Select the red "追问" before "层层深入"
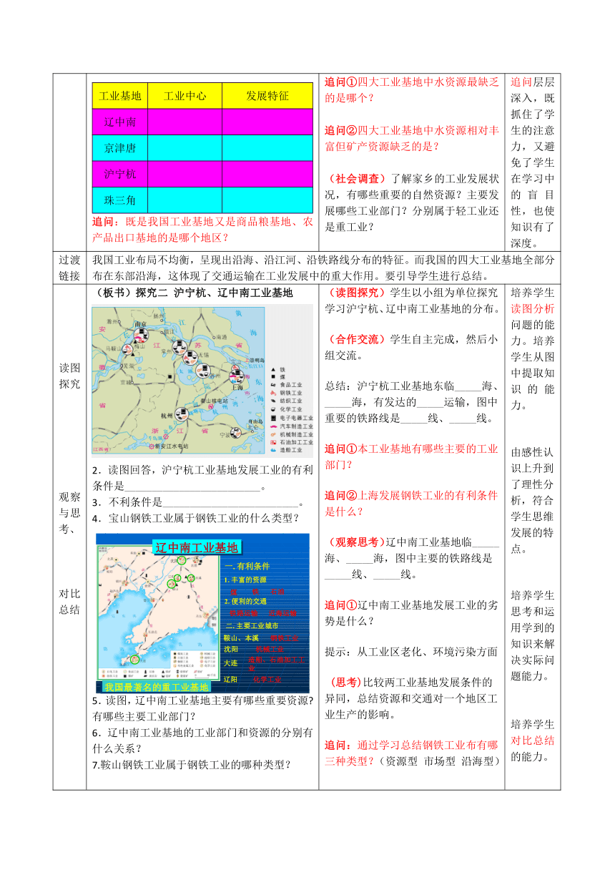The height and width of the screenshot is (870, 615). tap(521, 82)
